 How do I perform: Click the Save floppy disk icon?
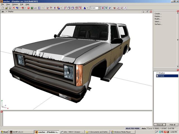(10, 8)
